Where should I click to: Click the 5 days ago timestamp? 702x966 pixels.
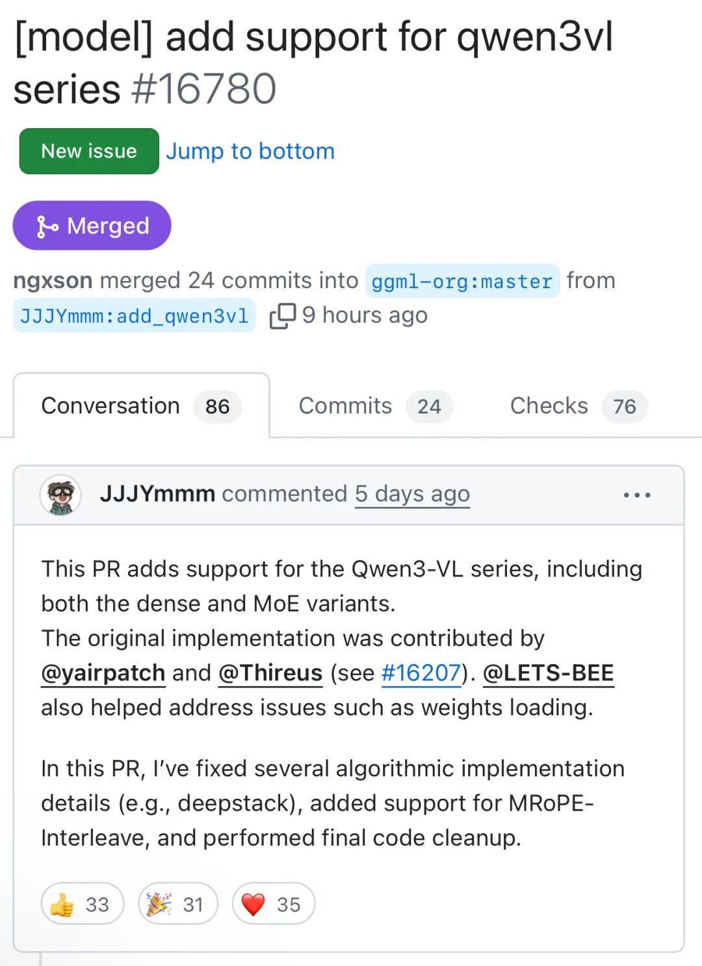pyautogui.click(x=412, y=494)
